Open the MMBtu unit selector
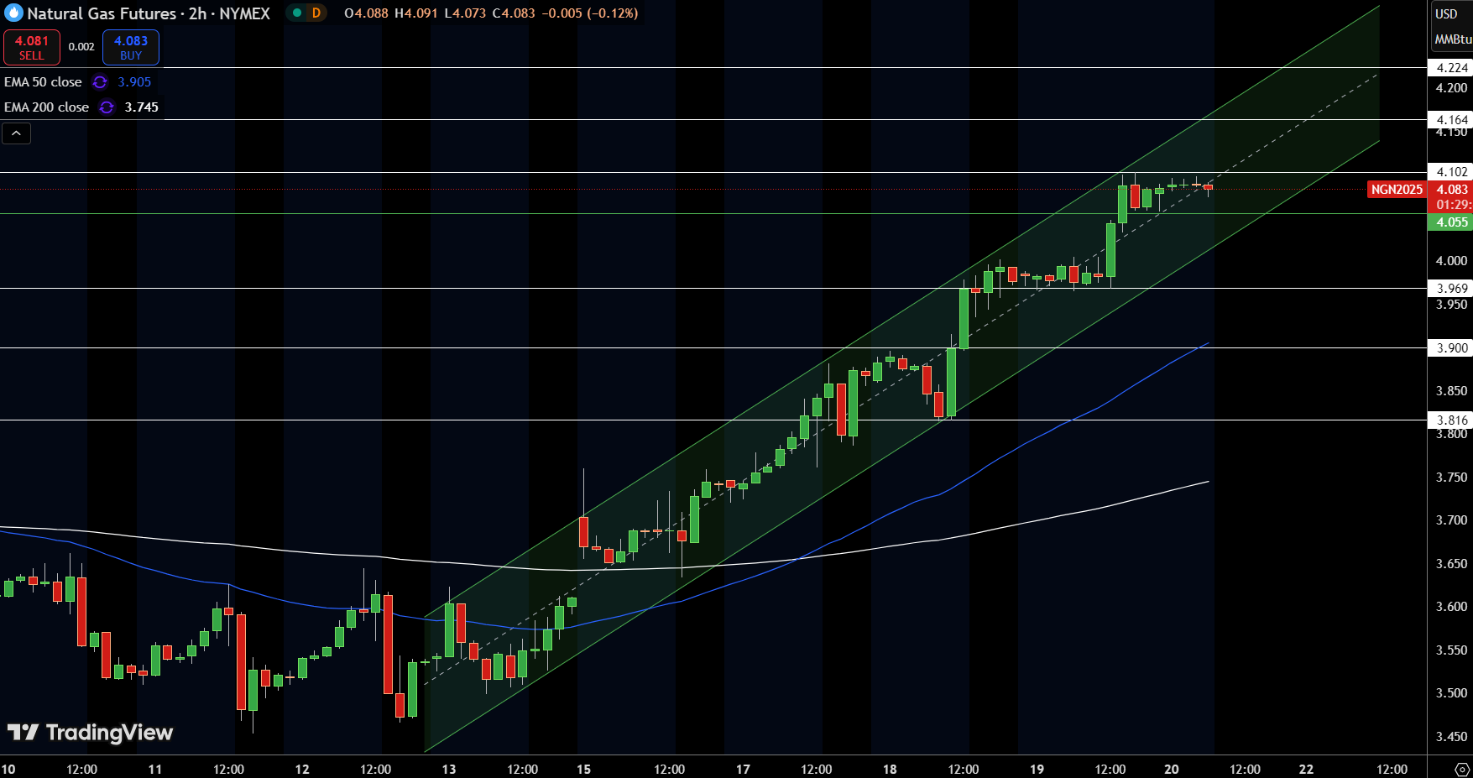This screenshot has width=1473, height=778. [1453, 39]
